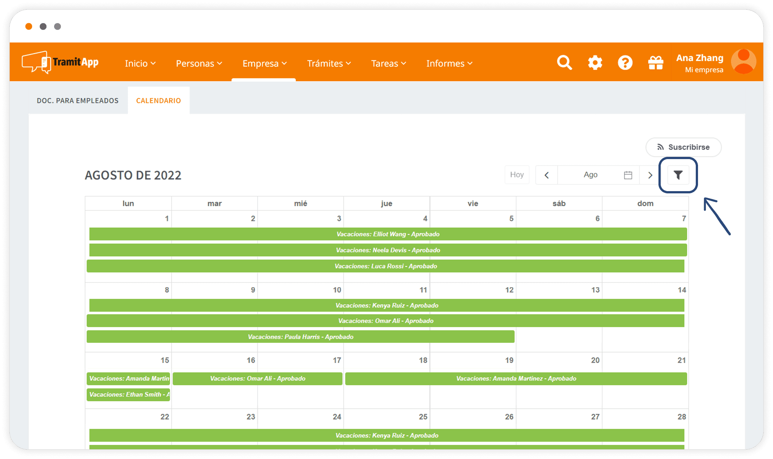Image resolution: width=773 pixels, height=459 pixels.
Task: Open the date picker calendar icon
Action: pos(628,175)
